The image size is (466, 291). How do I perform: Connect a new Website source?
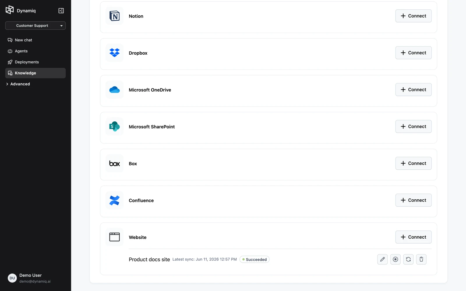(x=413, y=237)
